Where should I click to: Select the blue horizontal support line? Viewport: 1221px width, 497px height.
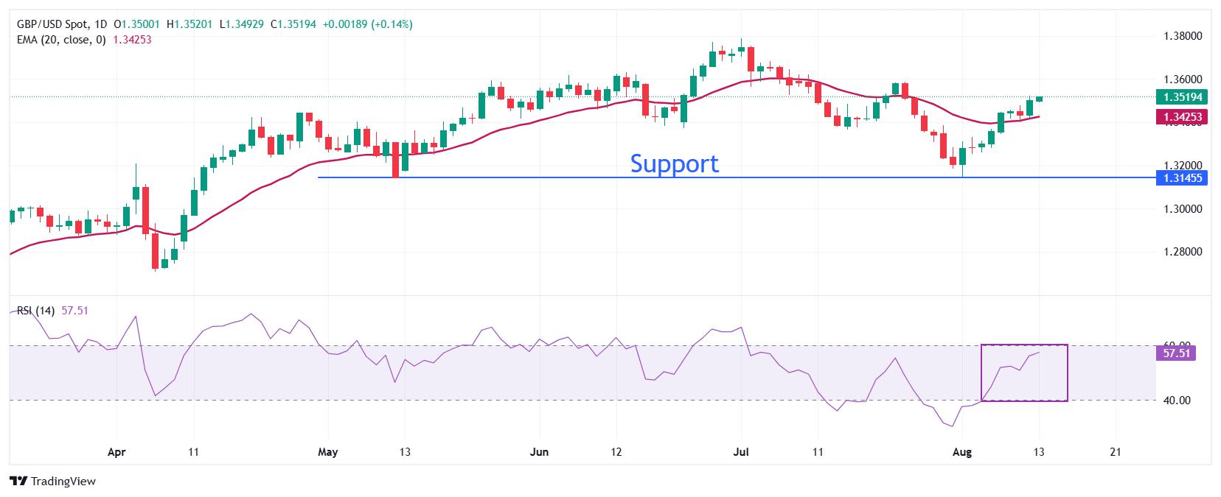(x=736, y=177)
